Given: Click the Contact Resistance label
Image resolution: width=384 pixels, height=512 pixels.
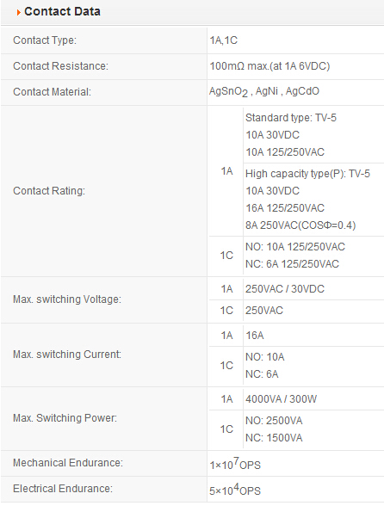Looking at the screenshot, I should point(60,66).
